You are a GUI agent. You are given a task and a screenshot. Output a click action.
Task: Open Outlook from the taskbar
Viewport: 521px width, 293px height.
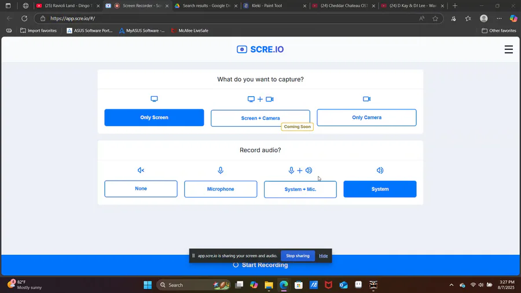pos(343,285)
